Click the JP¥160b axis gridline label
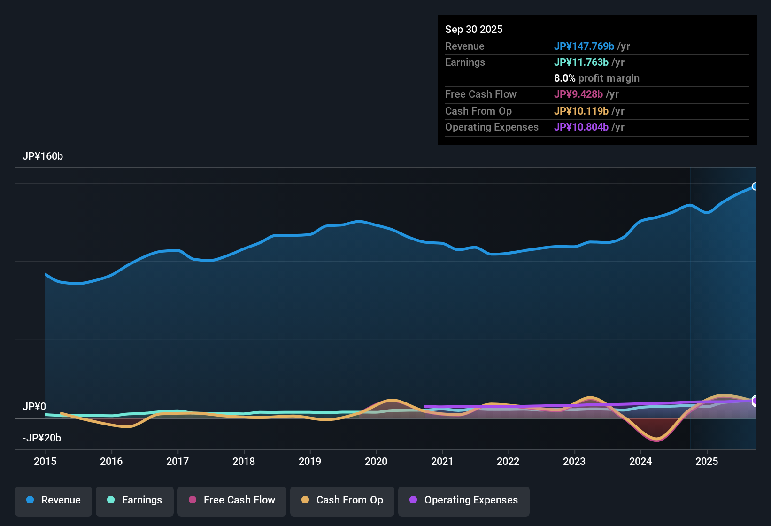This screenshot has height=526, width=771. point(43,156)
